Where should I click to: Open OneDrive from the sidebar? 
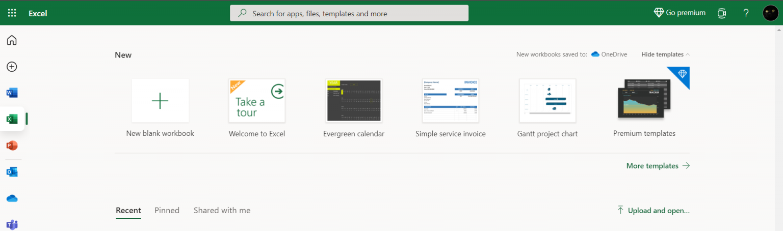12,198
